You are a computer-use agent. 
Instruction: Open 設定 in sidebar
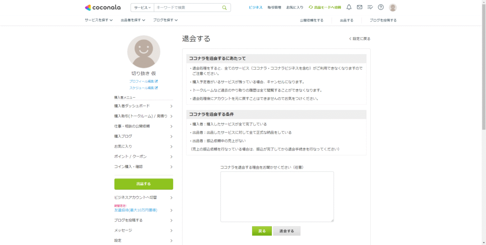click(x=143, y=240)
